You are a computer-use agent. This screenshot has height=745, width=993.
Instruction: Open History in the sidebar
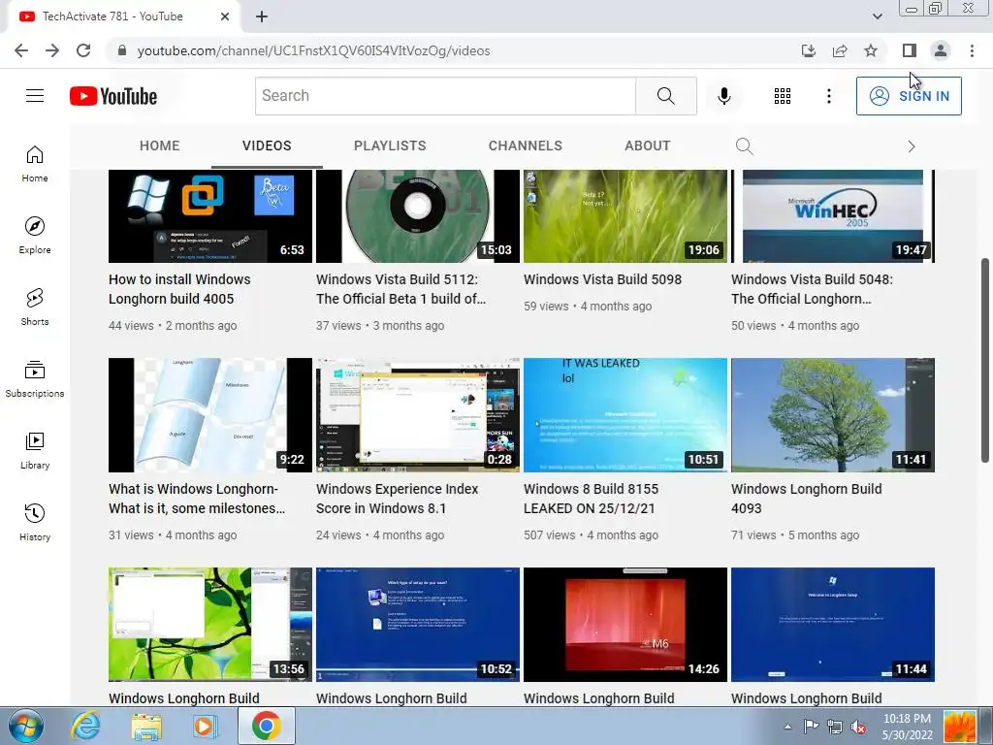[x=35, y=523]
